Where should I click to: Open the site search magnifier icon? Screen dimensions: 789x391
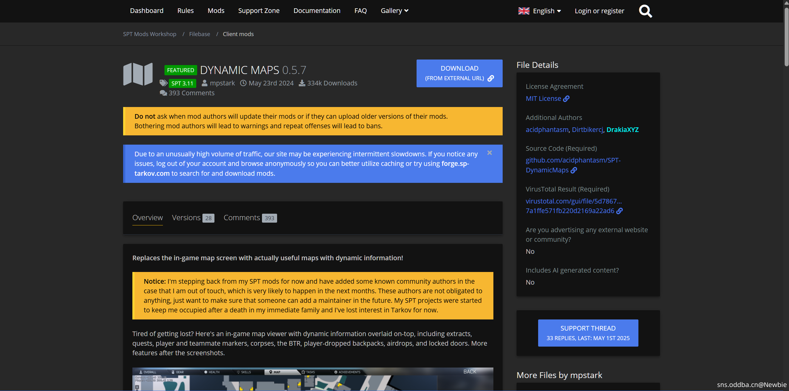coord(645,11)
